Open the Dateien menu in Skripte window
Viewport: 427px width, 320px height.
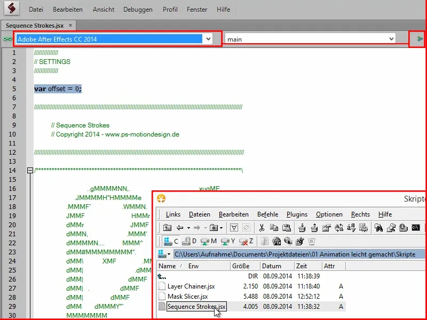(x=199, y=214)
